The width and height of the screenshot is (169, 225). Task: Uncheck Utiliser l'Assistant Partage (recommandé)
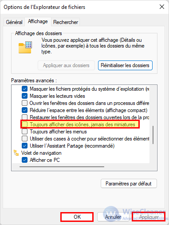(24, 146)
